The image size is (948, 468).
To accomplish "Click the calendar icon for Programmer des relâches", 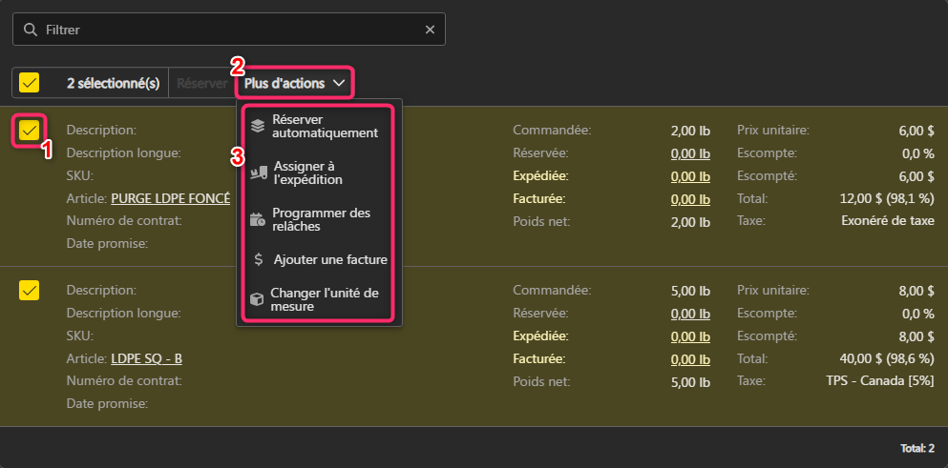I will (256, 219).
